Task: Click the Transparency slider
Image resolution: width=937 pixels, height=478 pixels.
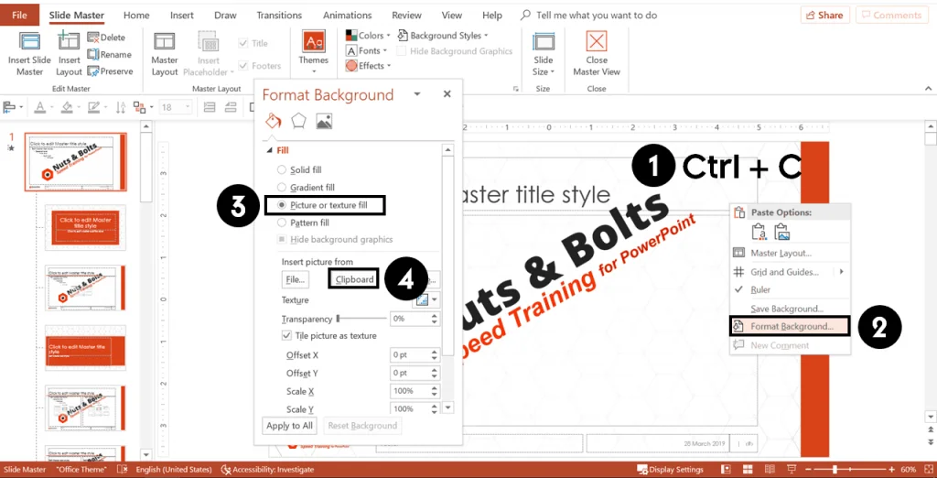Action: coord(362,319)
